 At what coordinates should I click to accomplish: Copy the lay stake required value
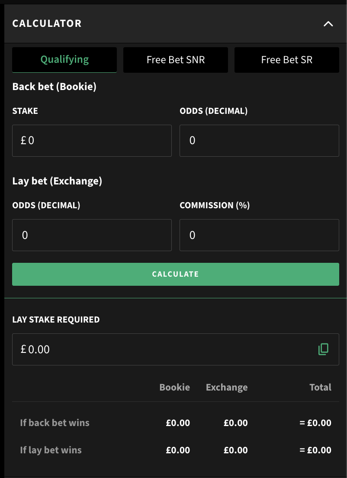pyautogui.click(x=323, y=349)
